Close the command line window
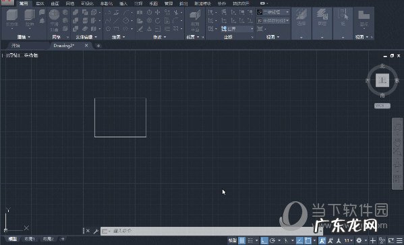 pyautogui.click(x=88, y=231)
